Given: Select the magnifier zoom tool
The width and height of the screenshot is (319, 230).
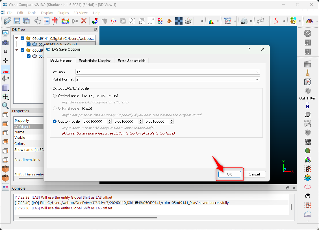Looking at the screenshot, I should [5, 106].
